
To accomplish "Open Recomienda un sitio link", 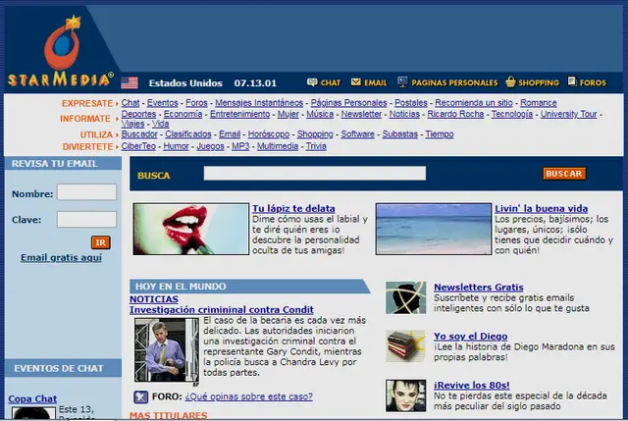I will coord(474,103).
